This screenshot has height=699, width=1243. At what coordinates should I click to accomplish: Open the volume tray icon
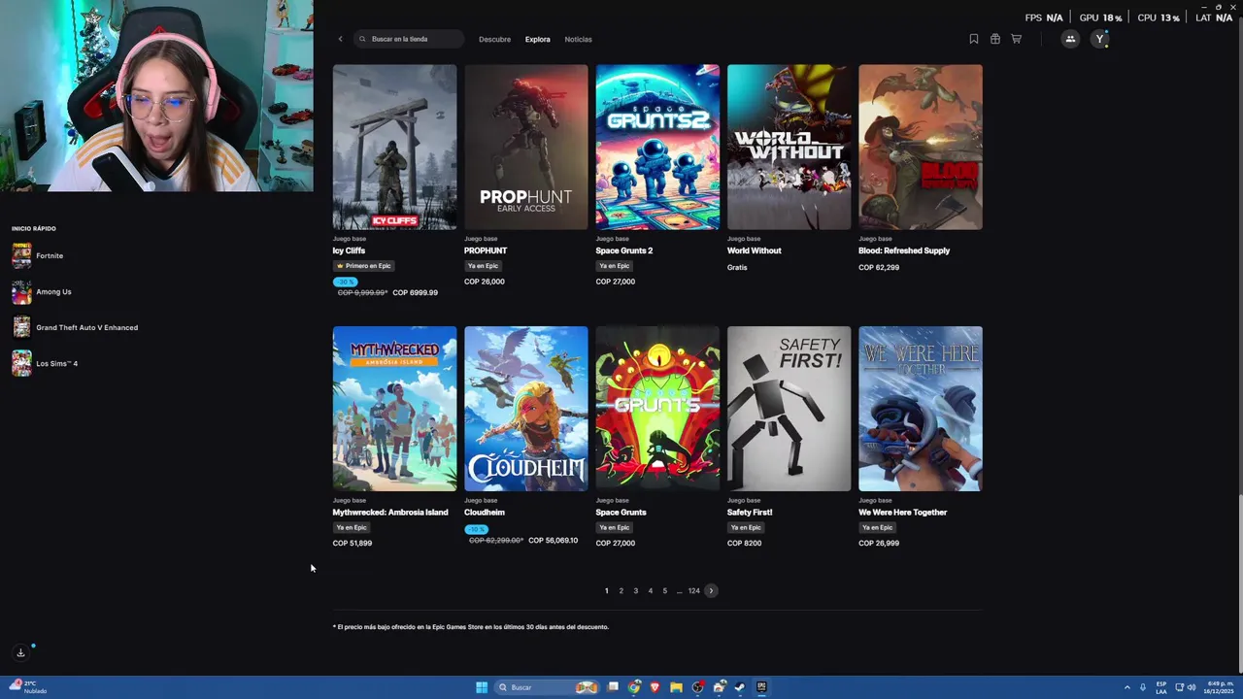click(x=1192, y=687)
